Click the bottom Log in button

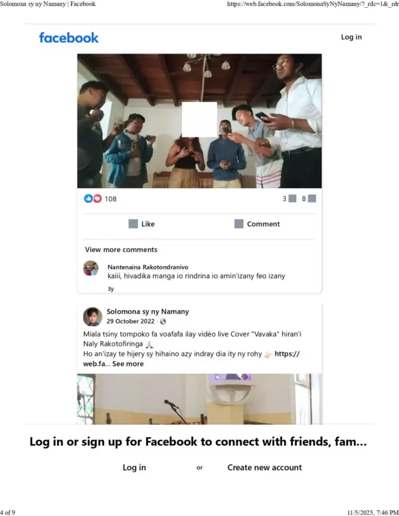tap(134, 467)
